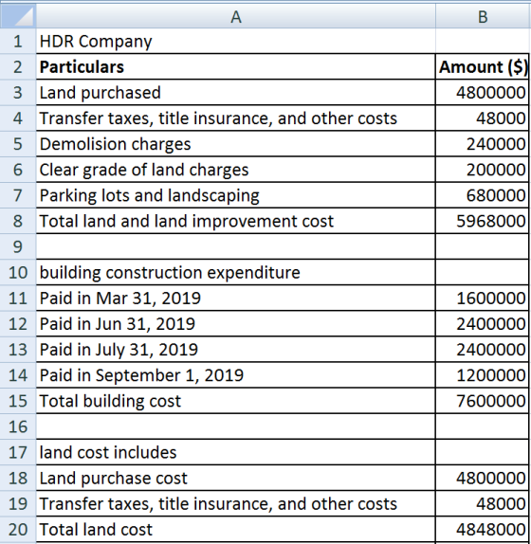Select row 4 Transfer taxes label cell
This screenshot has width=531, height=544.
236,118
